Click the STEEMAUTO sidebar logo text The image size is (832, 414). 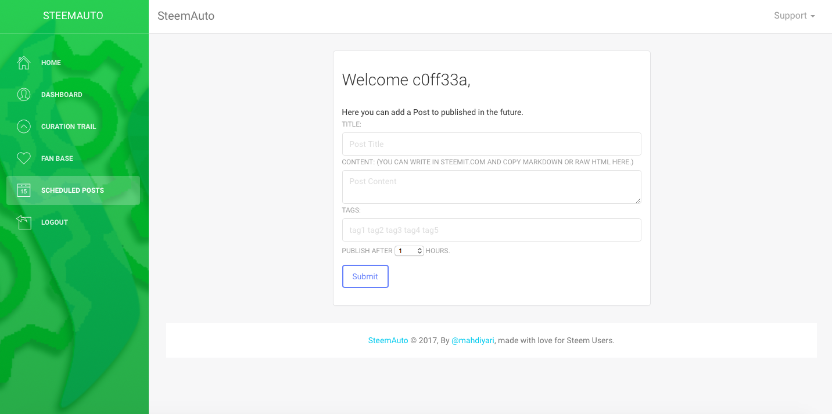(73, 16)
